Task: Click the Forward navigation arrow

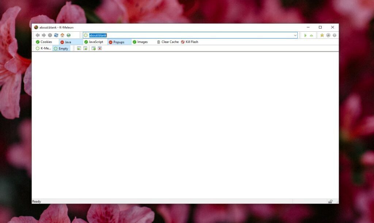Action: click(x=43, y=35)
